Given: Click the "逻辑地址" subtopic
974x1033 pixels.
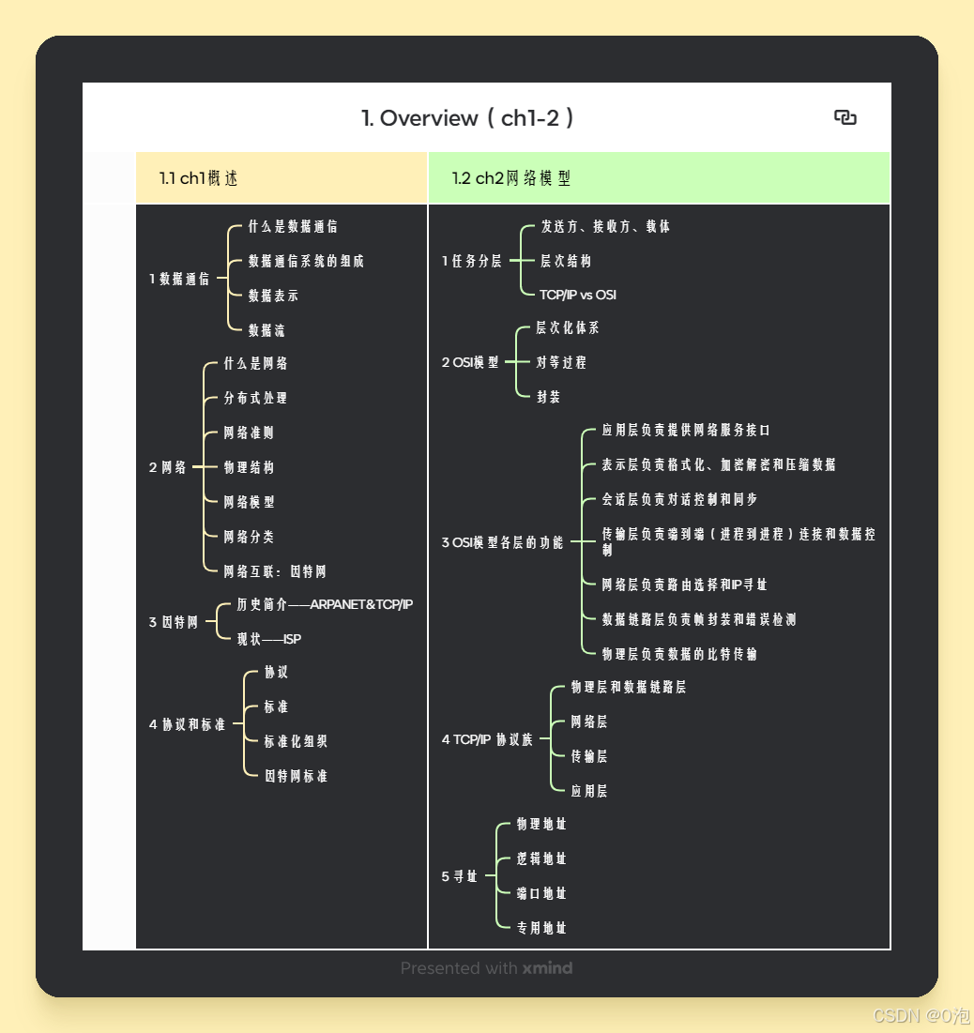Looking at the screenshot, I should (x=541, y=858).
